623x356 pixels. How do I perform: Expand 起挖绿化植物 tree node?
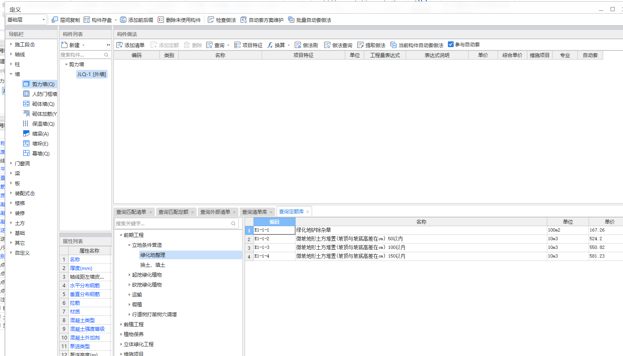[x=129, y=275]
